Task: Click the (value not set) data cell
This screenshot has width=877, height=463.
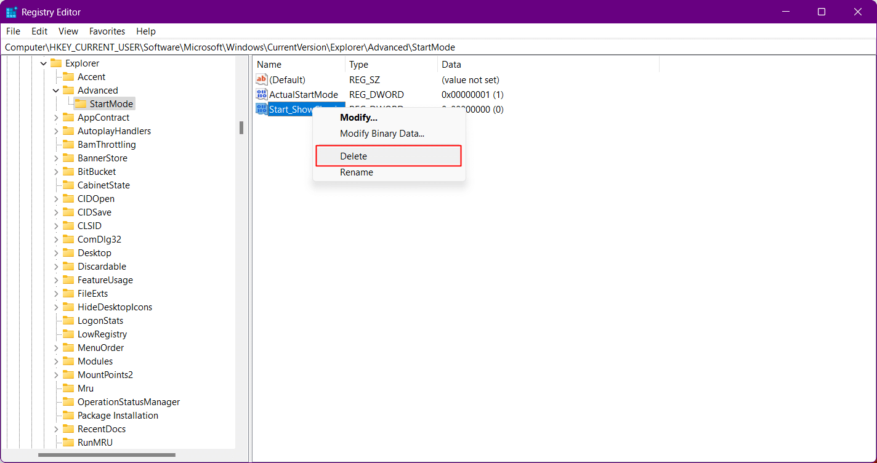Action: pos(471,80)
